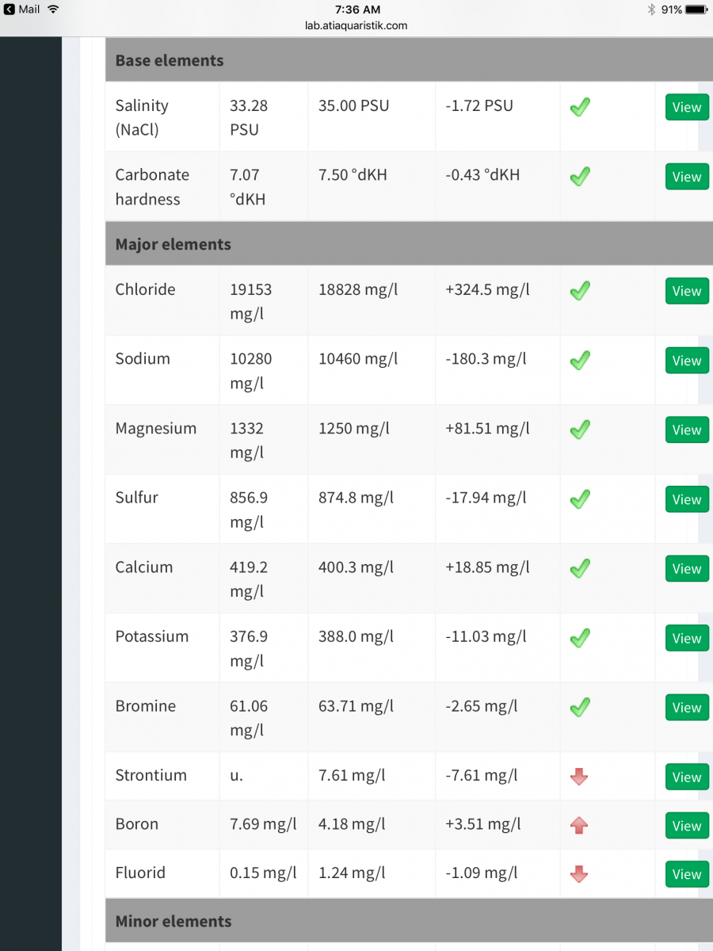The height and width of the screenshot is (951, 713).
Task: View details for Chloride
Action: coord(687,291)
